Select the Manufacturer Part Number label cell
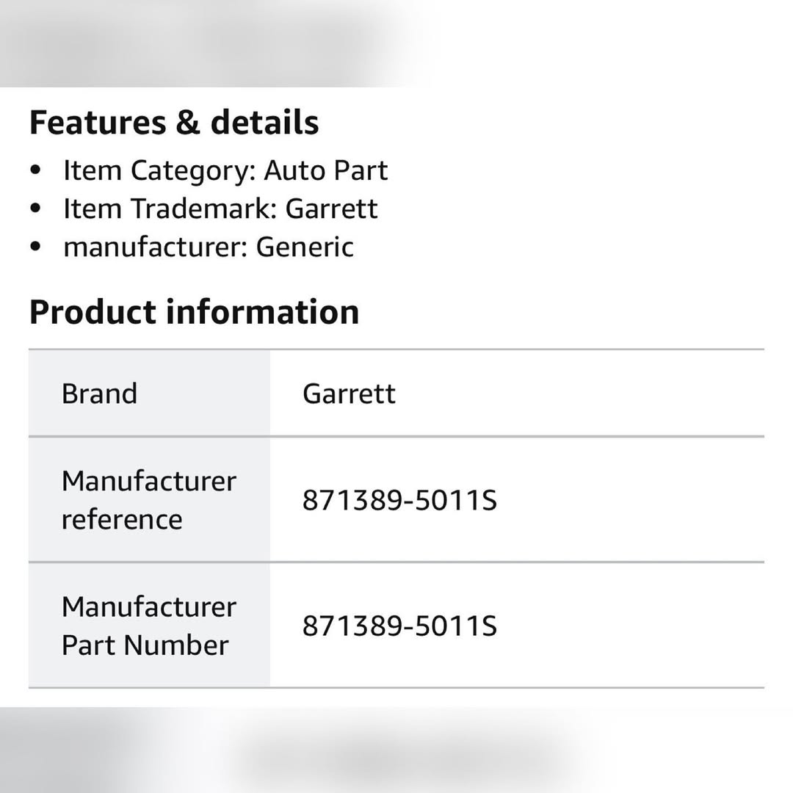The width and height of the screenshot is (793, 793). click(149, 626)
